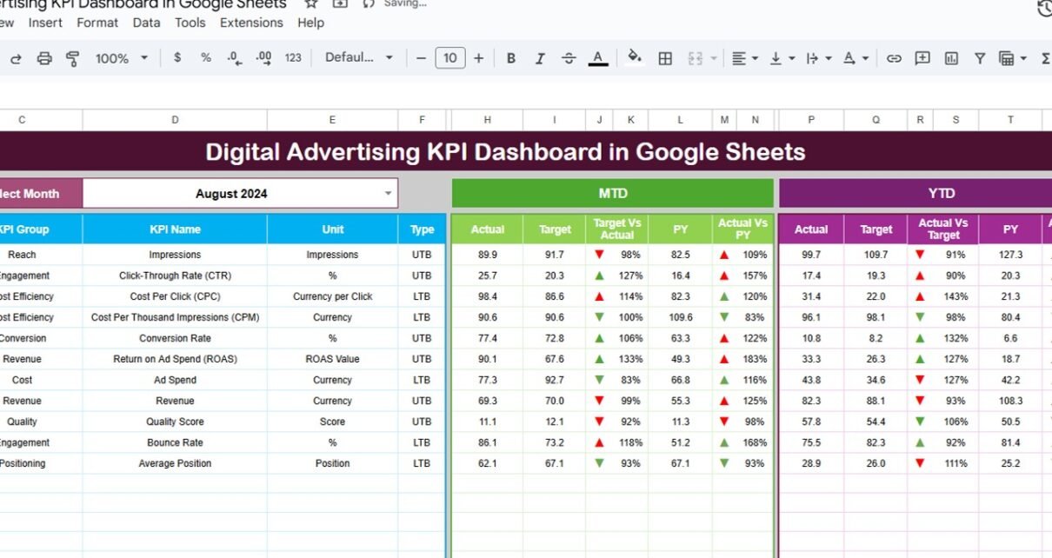This screenshot has width=1052, height=558.
Task: Open the Tools menu
Action: pyautogui.click(x=190, y=23)
